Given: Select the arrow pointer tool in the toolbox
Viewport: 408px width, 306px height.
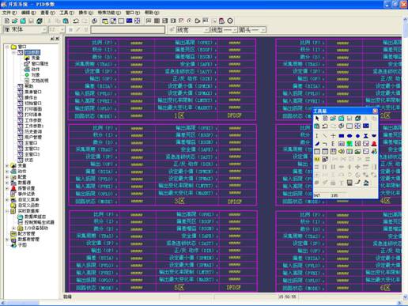Looking at the screenshot, I should (317, 119).
